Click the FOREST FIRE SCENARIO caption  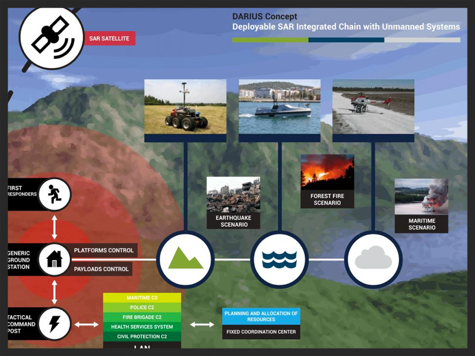pyautogui.click(x=327, y=200)
